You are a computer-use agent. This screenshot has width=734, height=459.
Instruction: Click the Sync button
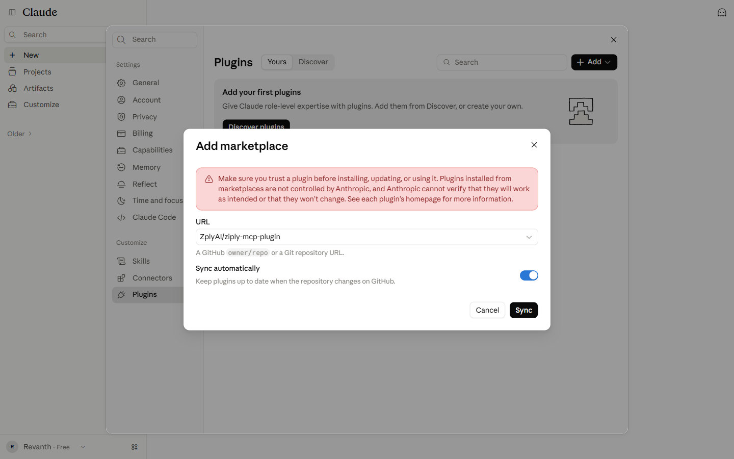coord(523,310)
